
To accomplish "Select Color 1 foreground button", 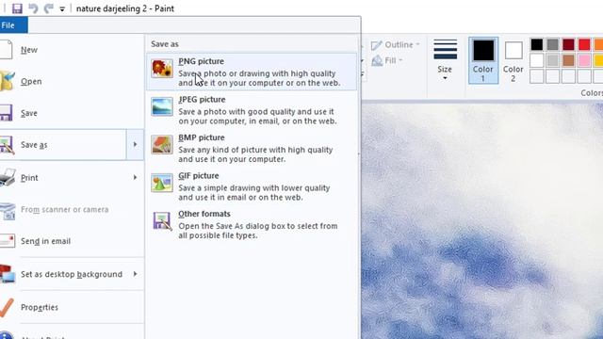I will coord(483,60).
